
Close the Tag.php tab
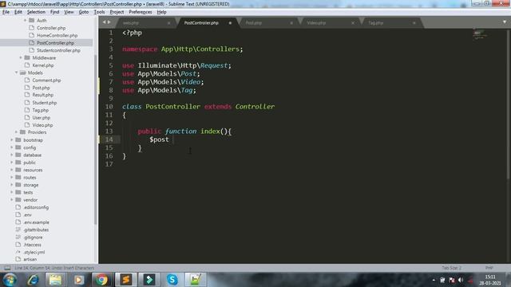(414, 23)
